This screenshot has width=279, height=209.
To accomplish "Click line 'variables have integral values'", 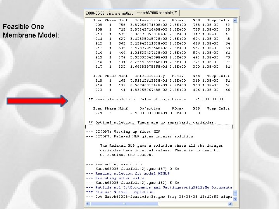I will pos(159,150).
